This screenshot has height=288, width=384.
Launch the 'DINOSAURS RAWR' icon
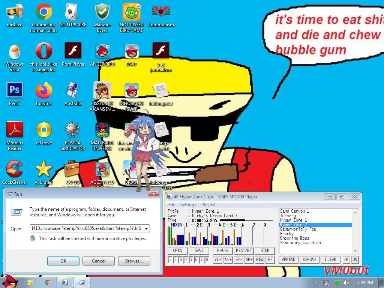tap(132, 90)
